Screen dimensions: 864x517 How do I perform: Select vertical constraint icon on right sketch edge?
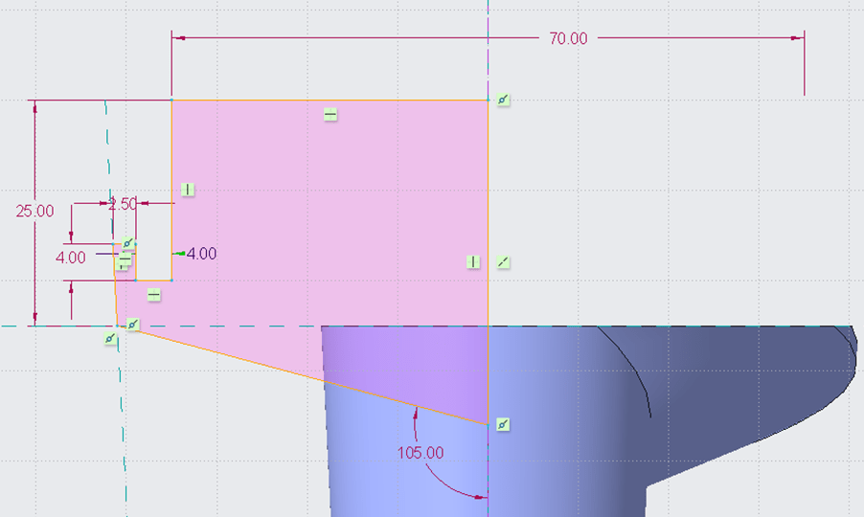tap(472, 261)
